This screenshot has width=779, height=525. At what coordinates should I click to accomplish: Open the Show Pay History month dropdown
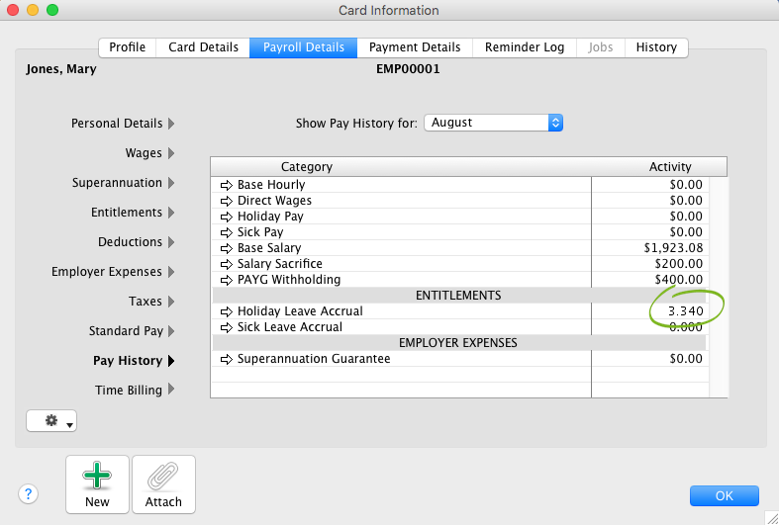coord(494,123)
